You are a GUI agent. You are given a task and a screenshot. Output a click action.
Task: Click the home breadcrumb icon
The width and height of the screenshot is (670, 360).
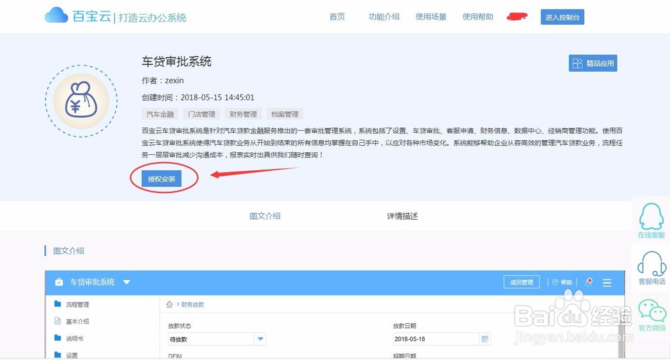click(170, 304)
